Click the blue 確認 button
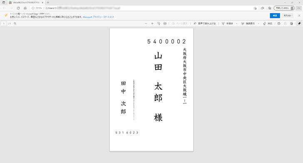Screen dimensions: 303x163 pos(275,16)
